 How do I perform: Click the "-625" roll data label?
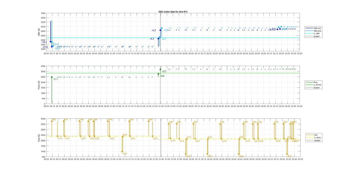tap(278, 141)
